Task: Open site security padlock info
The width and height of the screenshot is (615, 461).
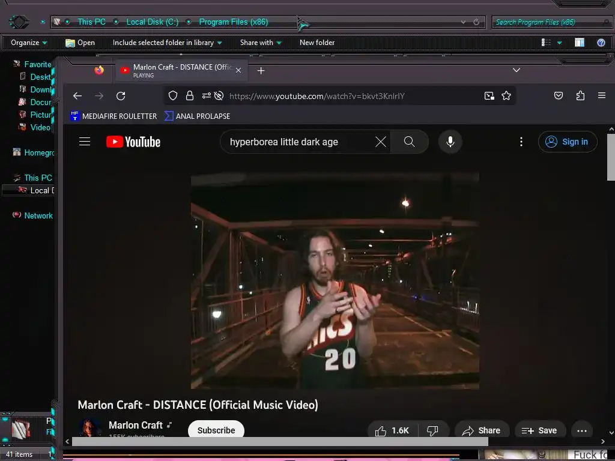Action: click(190, 95)
